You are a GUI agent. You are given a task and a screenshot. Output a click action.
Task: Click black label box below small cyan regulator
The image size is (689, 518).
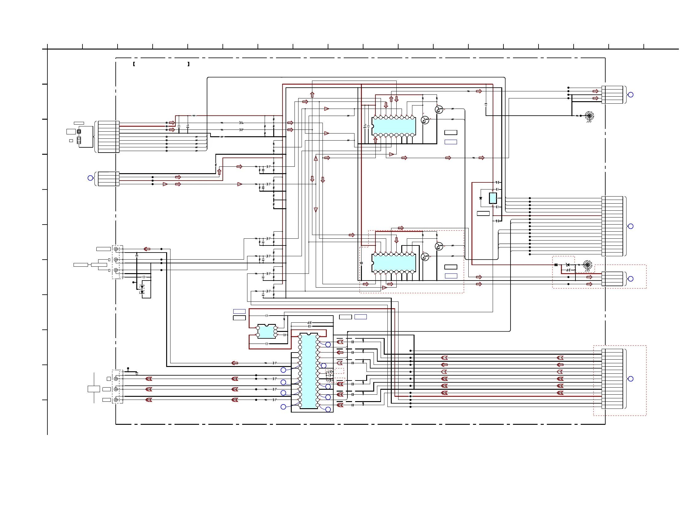(483, 213)
